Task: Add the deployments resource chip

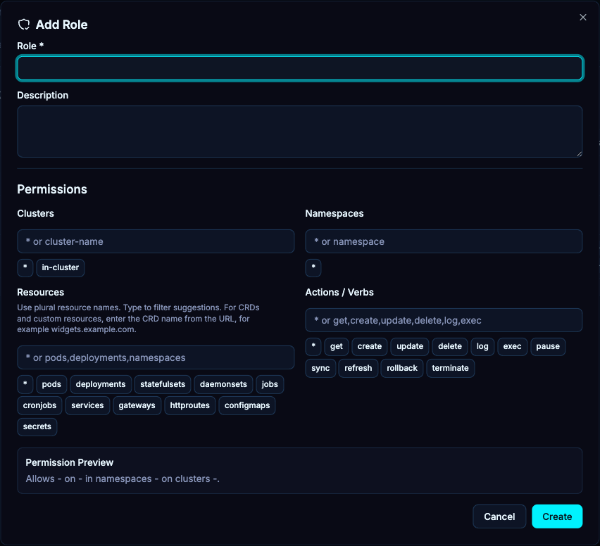Action: 101,384
